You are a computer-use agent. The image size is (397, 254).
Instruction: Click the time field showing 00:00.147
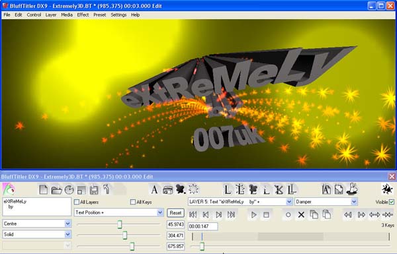pyautogui.click(x=203, y=226)
